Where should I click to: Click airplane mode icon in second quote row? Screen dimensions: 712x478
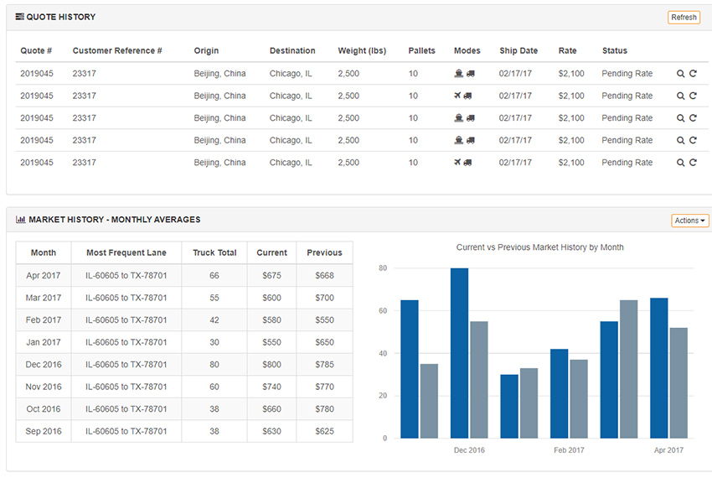(457, 96)
